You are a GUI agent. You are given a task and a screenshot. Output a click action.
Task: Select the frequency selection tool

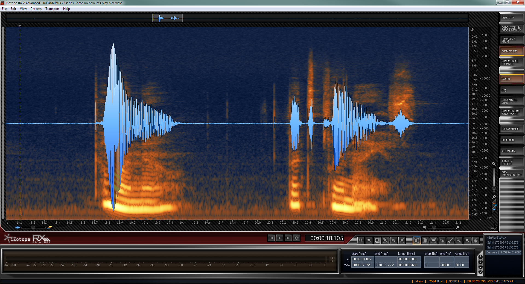point(433,240)
